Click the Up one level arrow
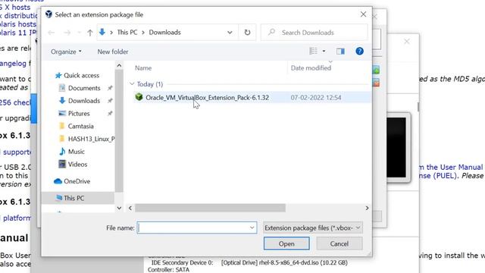This screenshot has width=485, height=273. coord(89,33)
